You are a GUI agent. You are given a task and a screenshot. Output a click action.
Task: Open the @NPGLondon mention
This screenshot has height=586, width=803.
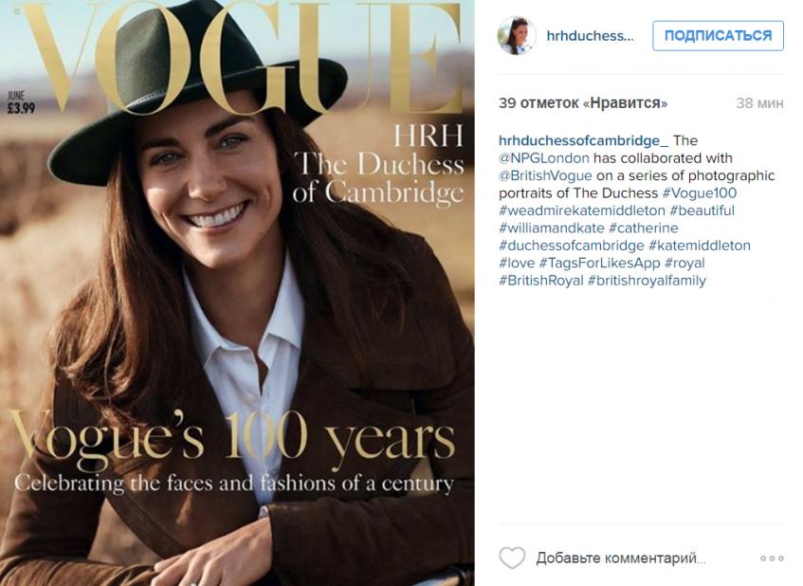click(544, 158)
